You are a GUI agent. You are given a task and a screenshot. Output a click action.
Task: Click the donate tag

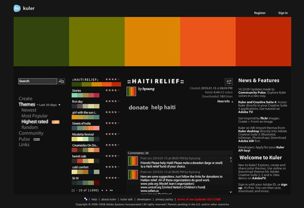point(138,108)
